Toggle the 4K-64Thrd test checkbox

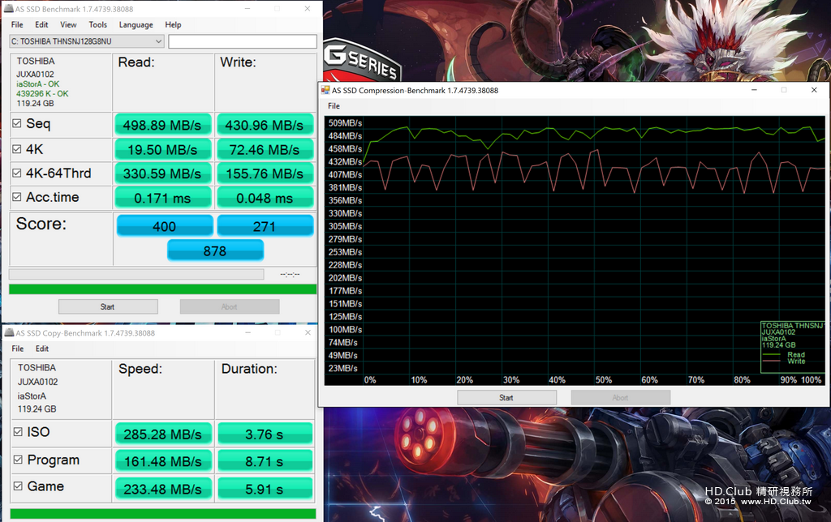17,173
